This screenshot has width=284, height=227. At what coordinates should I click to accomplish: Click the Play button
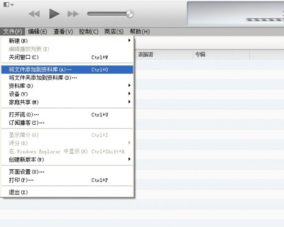click(x=54, y=14)
